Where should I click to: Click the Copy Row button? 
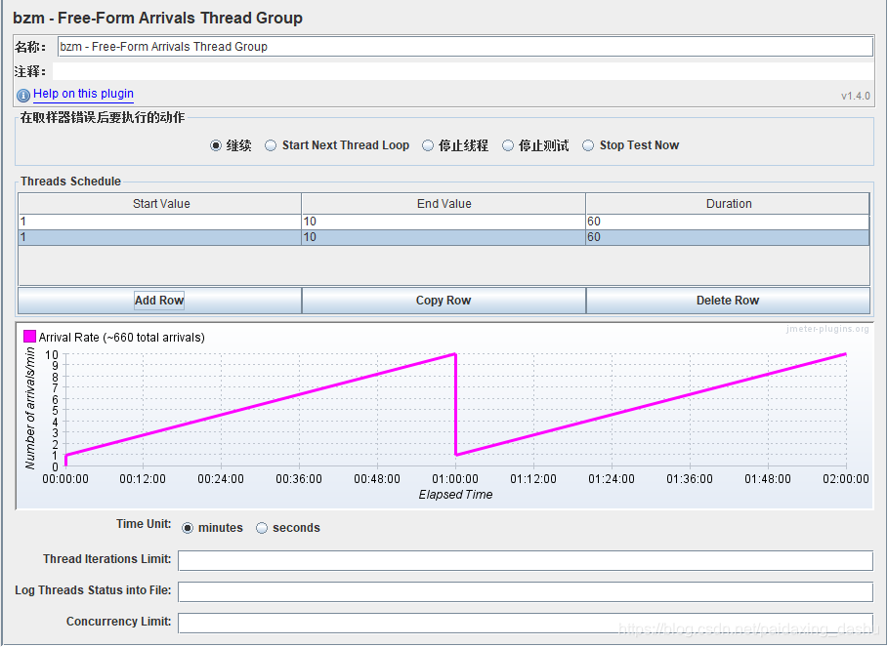point(444,301)
